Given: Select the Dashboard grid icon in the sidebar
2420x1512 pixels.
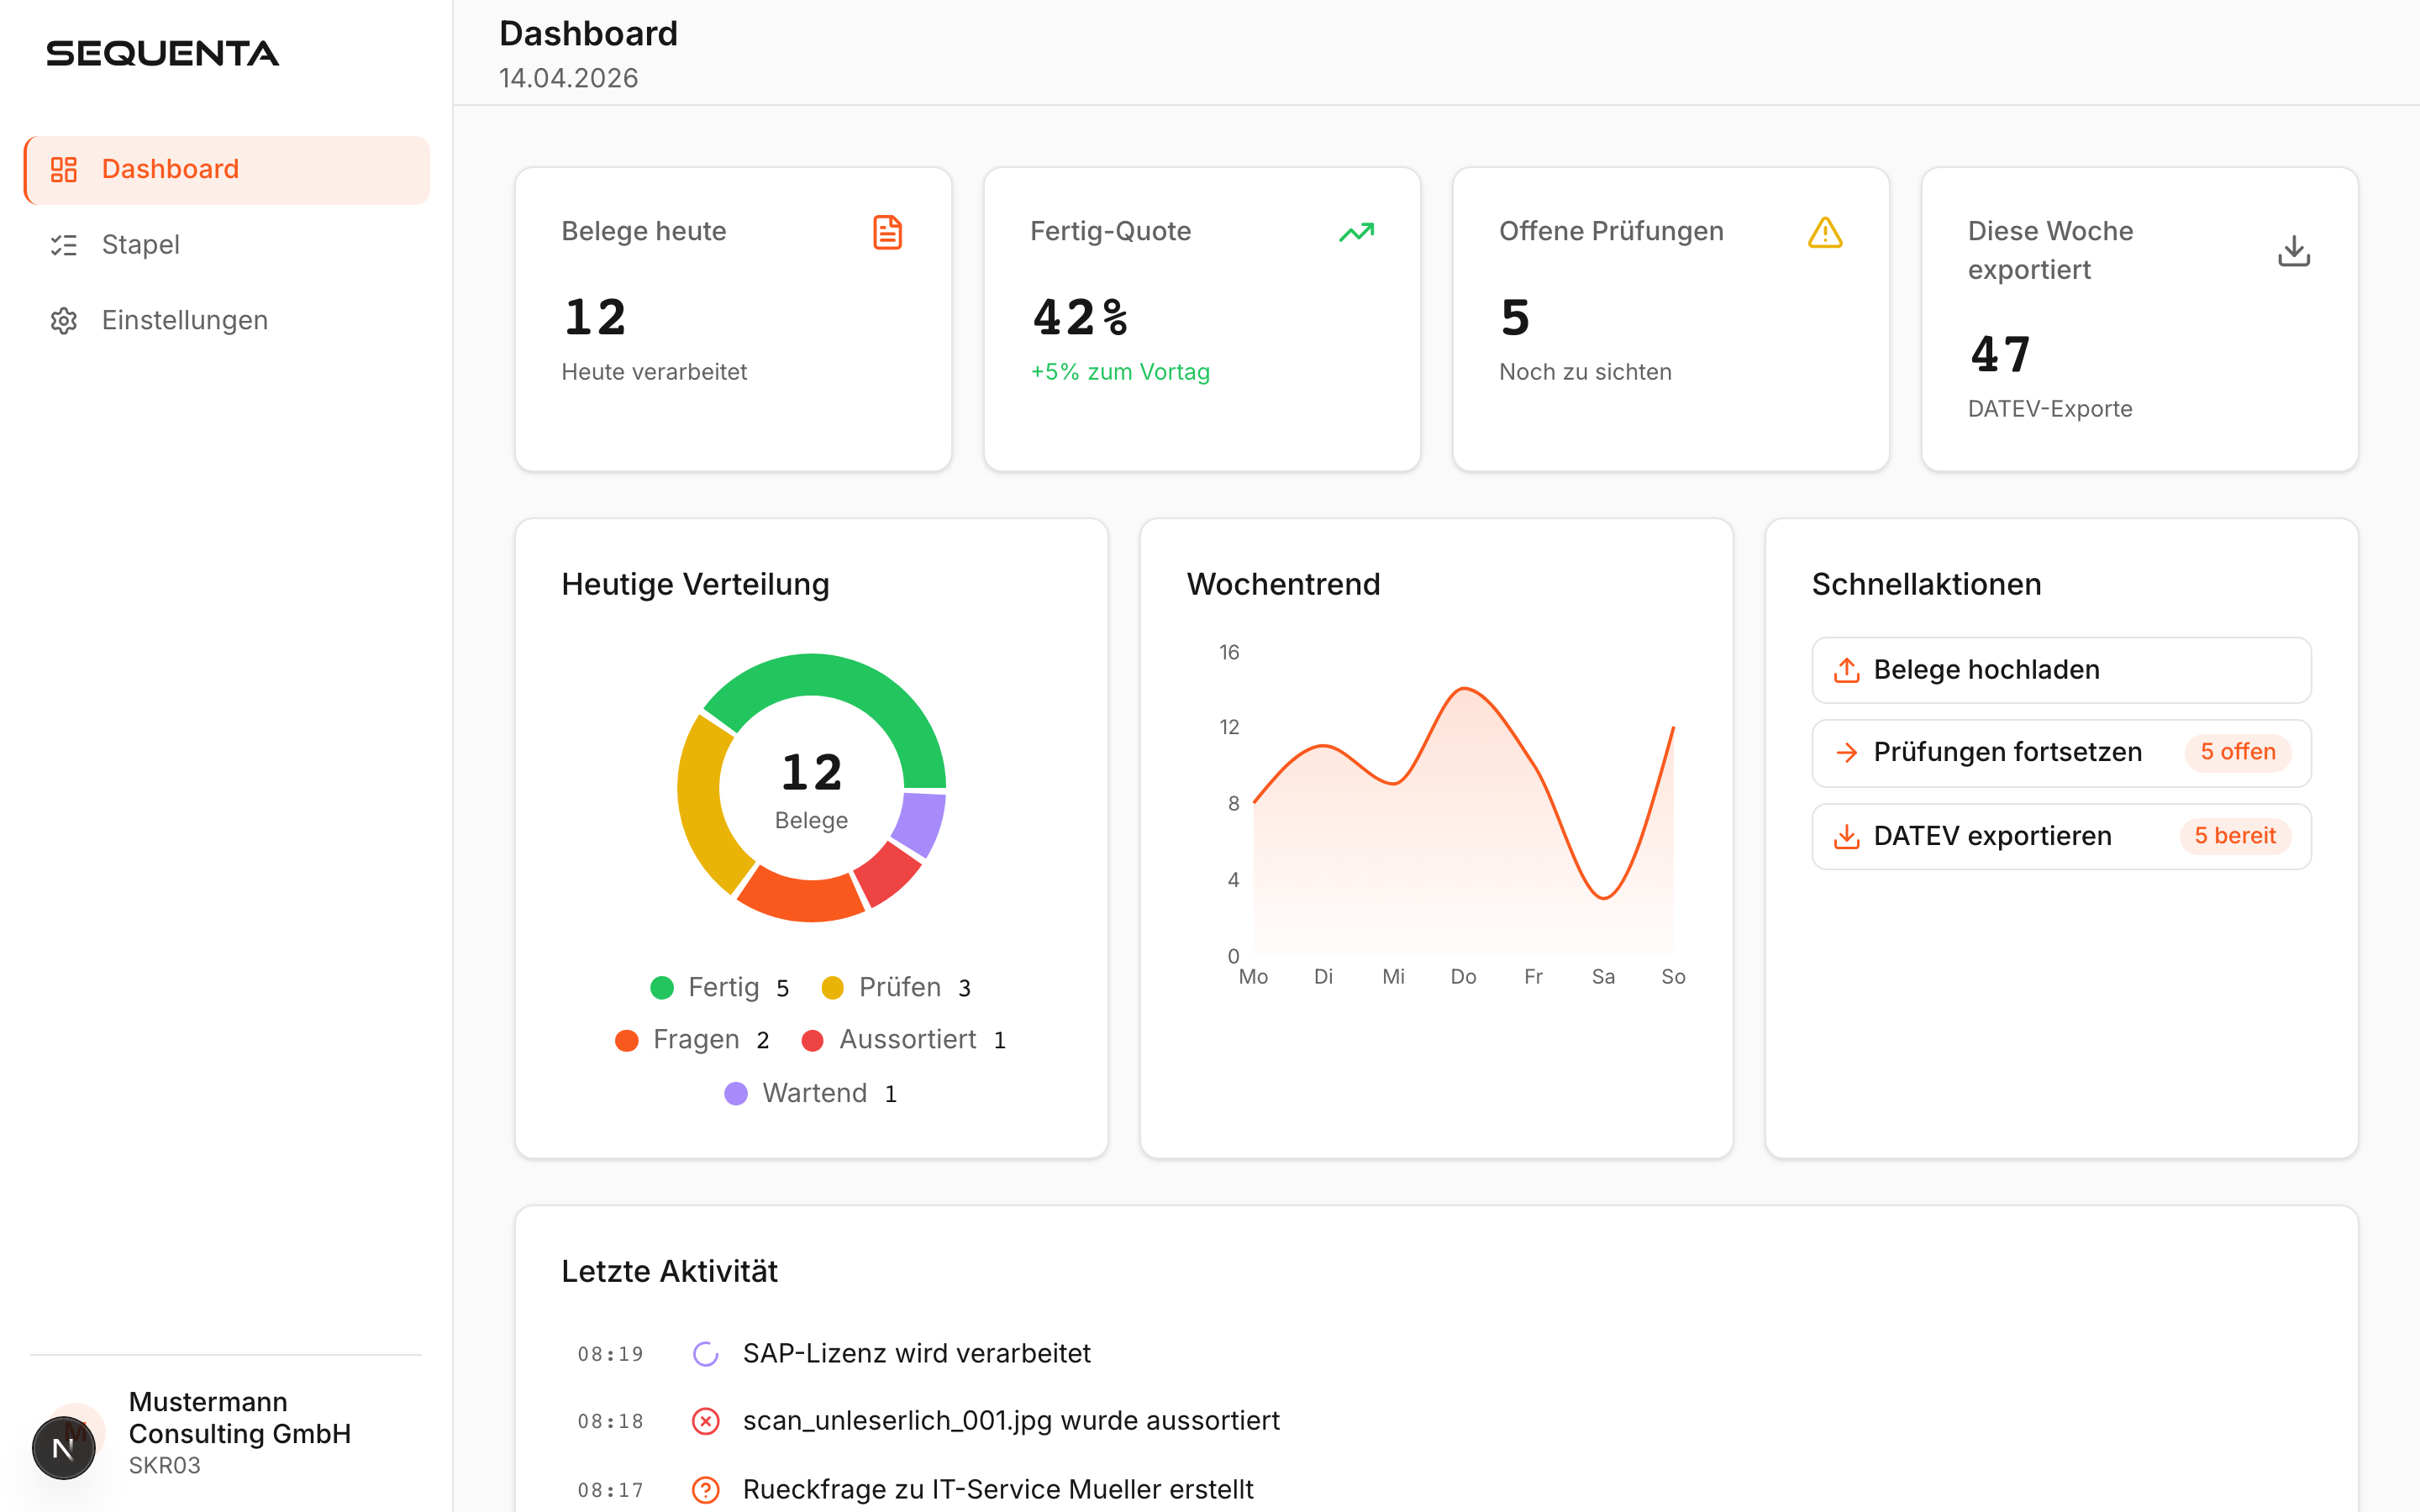Looking at the screenshot, I should 64,169.
